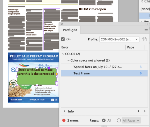Expand the Info section

click(64, 111)
